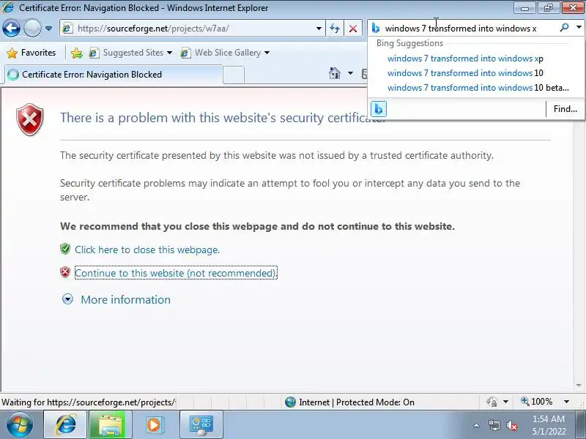Click 'Internet | Protected Mode: On' status text
The width and height of the screenshot is (586, 439).
pos(357,402)
